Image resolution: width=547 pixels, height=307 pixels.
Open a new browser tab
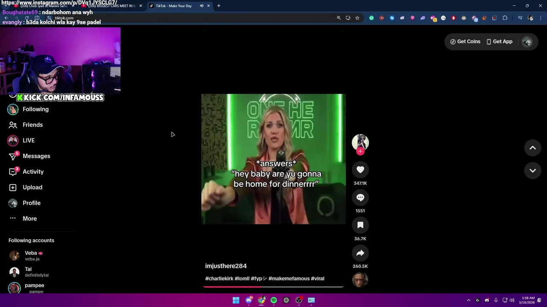219,6
